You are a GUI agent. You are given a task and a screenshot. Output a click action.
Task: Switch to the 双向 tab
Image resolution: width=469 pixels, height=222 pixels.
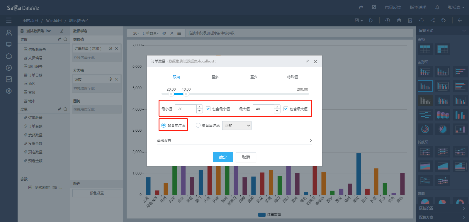176,77
